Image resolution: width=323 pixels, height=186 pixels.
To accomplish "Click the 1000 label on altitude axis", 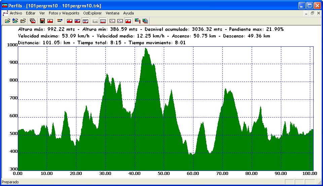I will click(12, 45).
